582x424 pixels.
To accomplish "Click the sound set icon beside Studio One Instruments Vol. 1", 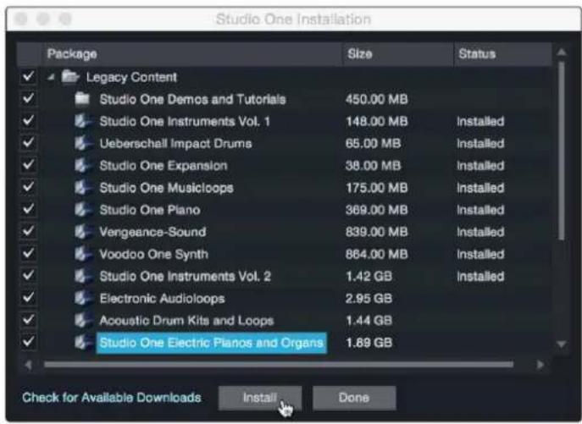I will pyautogui.click(x=83, y=121).
